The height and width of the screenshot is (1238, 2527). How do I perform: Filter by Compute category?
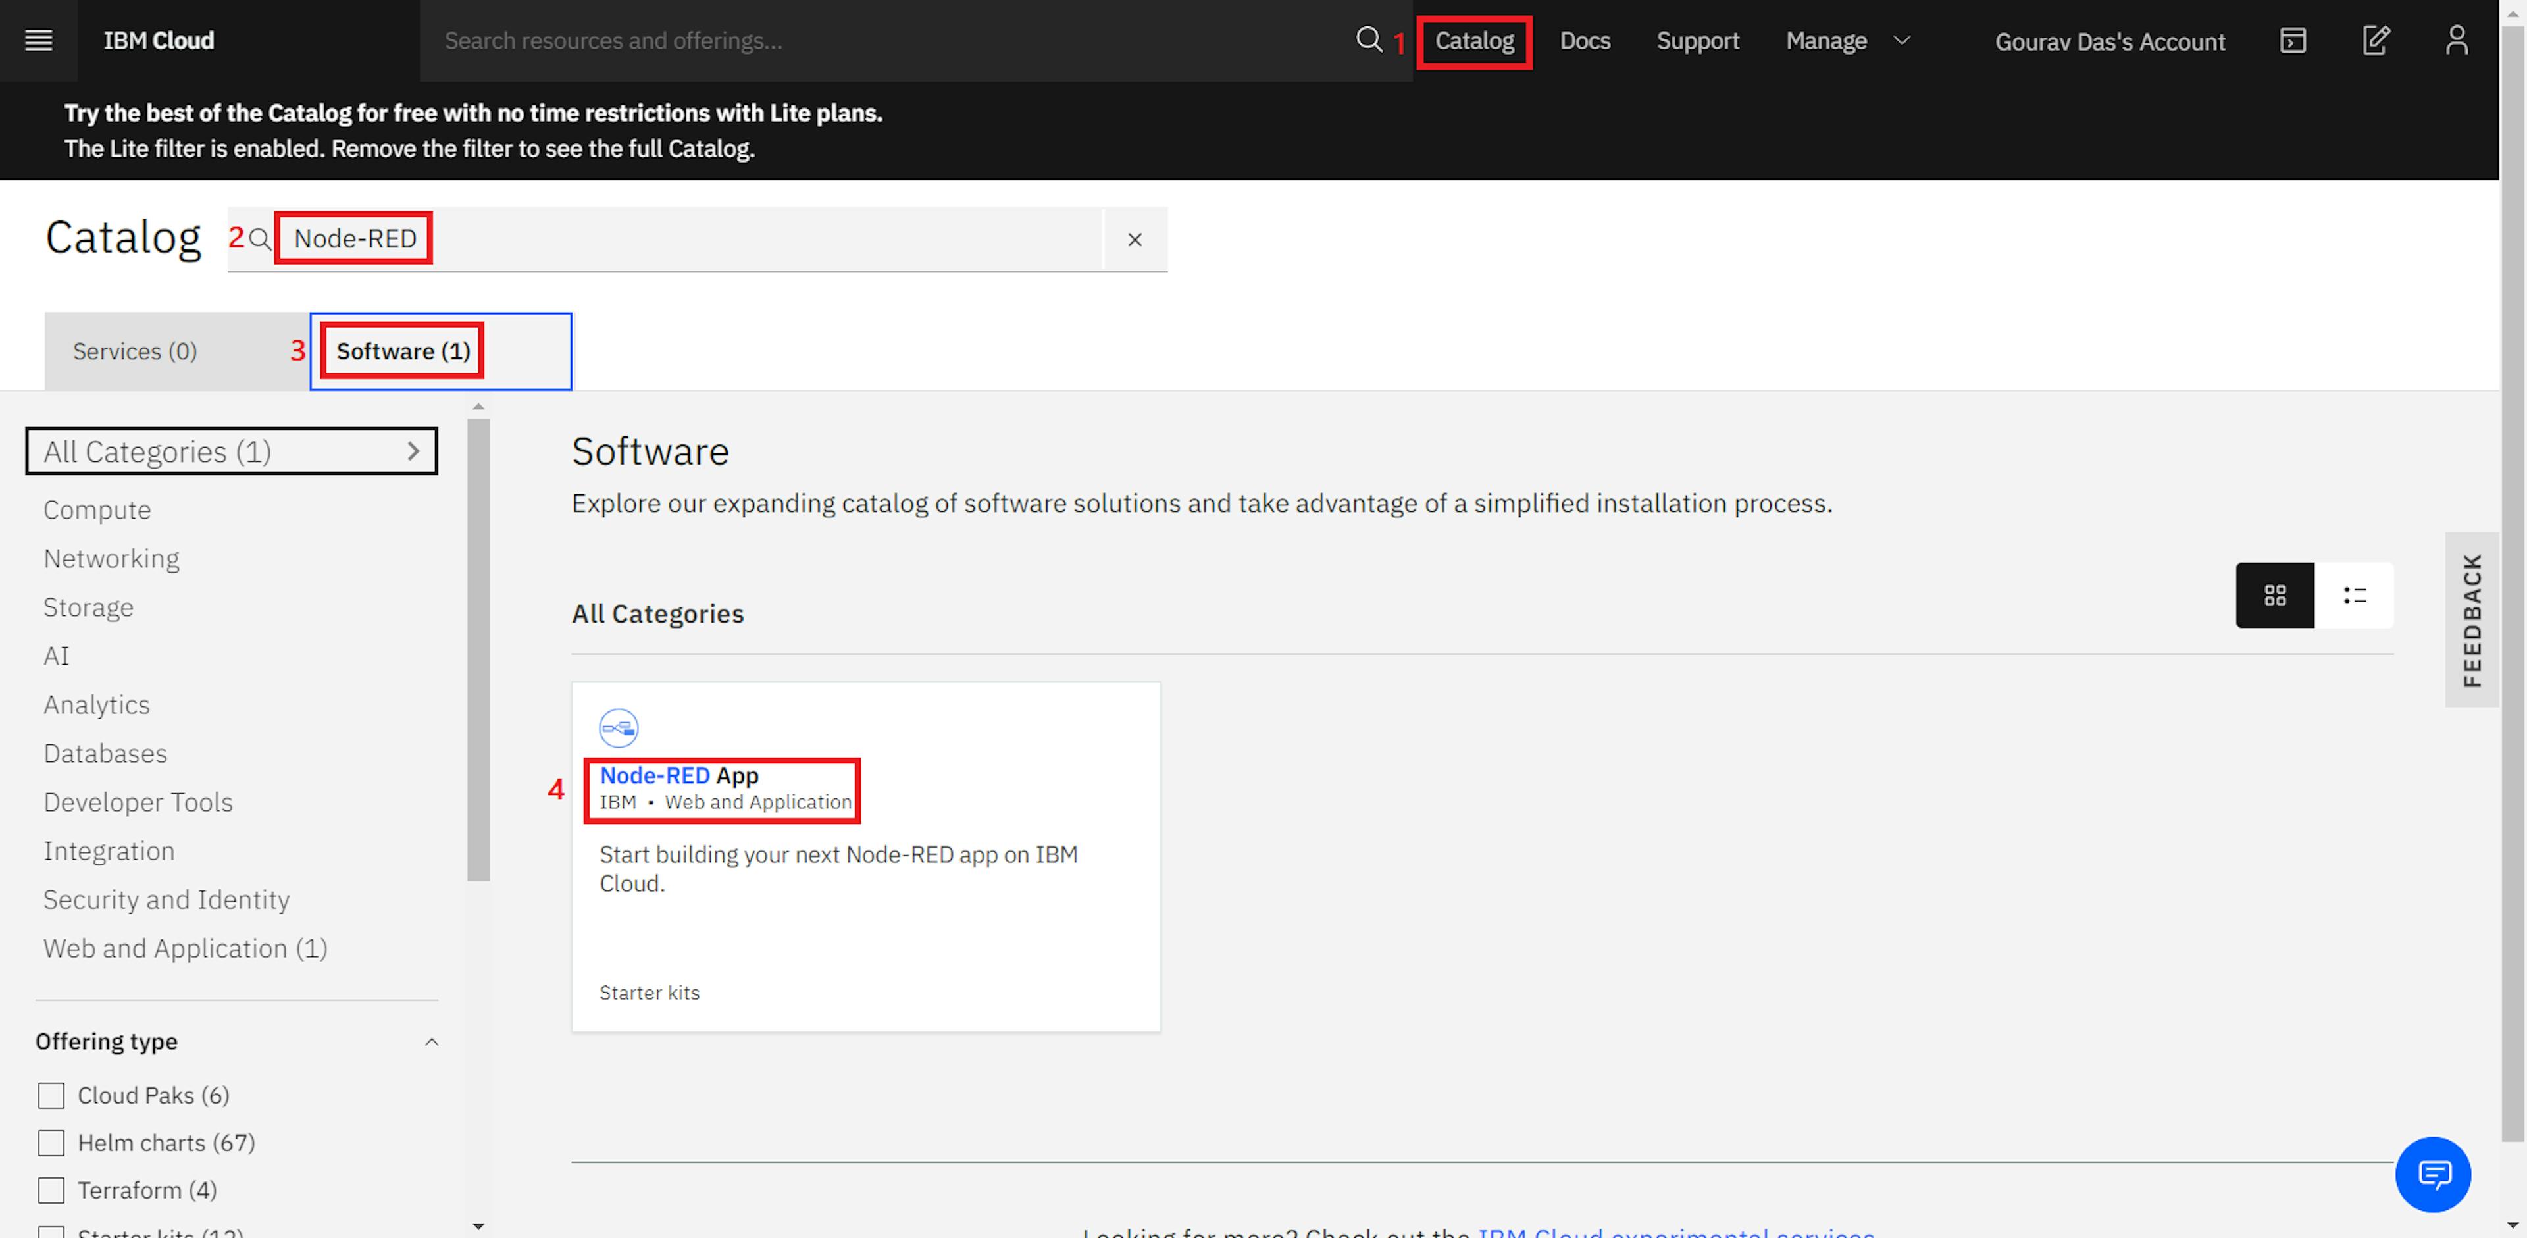point(97,510)
